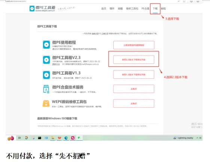The image size is (210, 162).
Task: Click the 微PE工具箱V2.3 disc icon
Action: (46, 60)
